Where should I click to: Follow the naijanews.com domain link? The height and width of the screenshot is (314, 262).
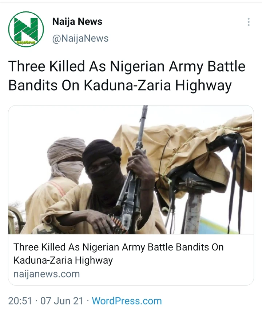click(x=47, y=274)
